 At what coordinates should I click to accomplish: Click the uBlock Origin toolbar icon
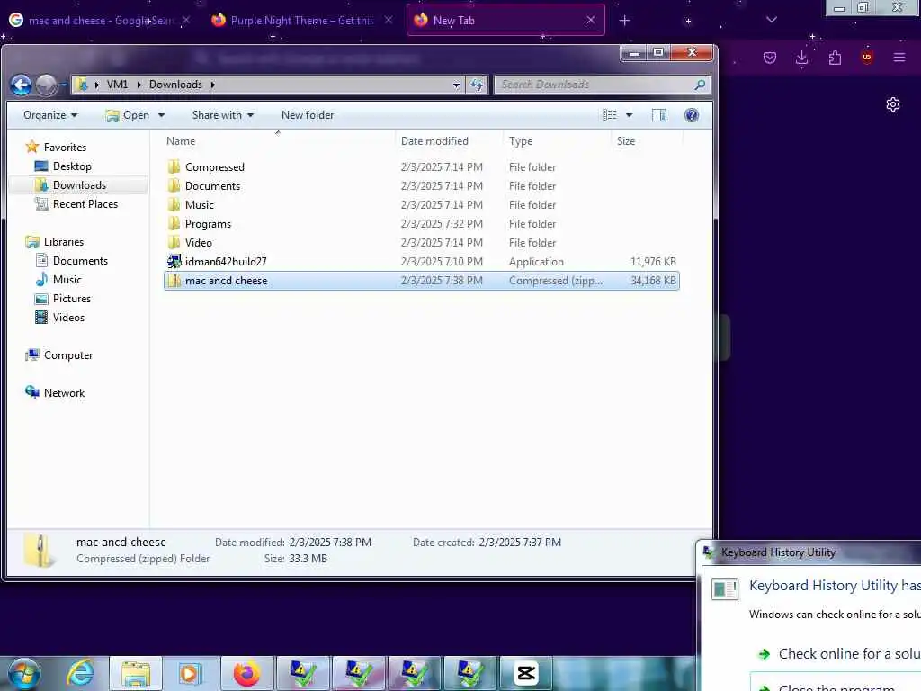click(866, 58)
